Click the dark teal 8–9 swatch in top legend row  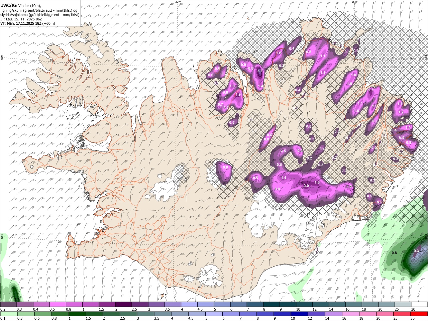(x=271, y=305)
